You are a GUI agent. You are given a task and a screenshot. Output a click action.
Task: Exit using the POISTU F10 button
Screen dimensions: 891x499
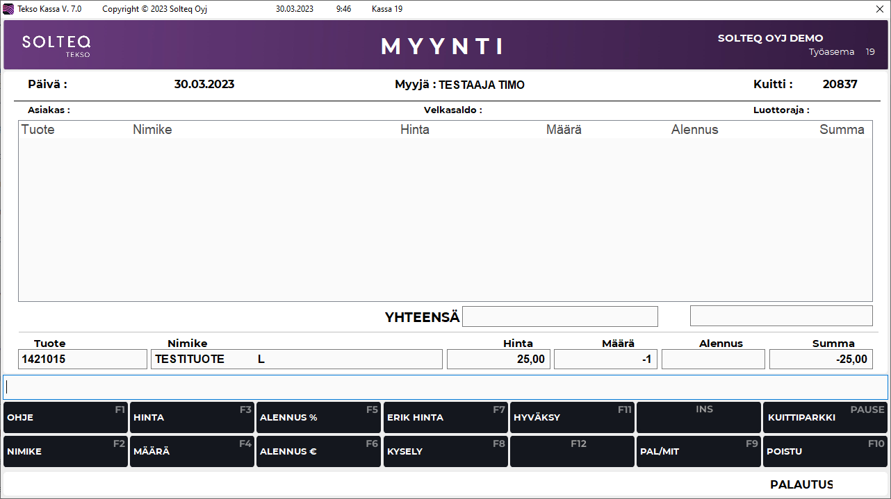point(825,451)
